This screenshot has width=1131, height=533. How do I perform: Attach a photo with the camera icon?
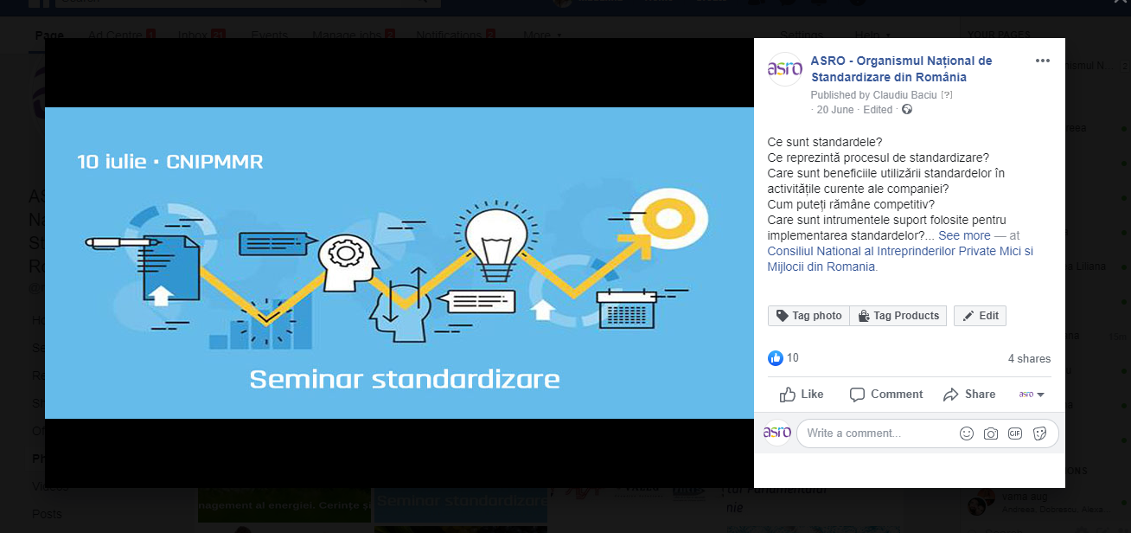tap(991, 433)
